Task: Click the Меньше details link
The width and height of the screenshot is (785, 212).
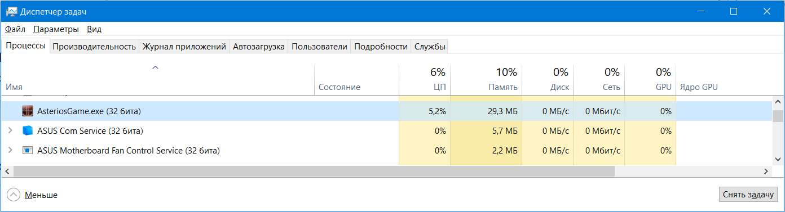Action: (41, 195)
